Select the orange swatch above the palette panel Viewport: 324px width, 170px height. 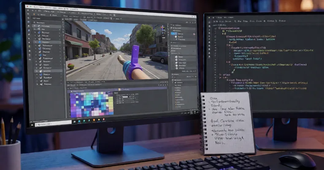coord(119,90)
